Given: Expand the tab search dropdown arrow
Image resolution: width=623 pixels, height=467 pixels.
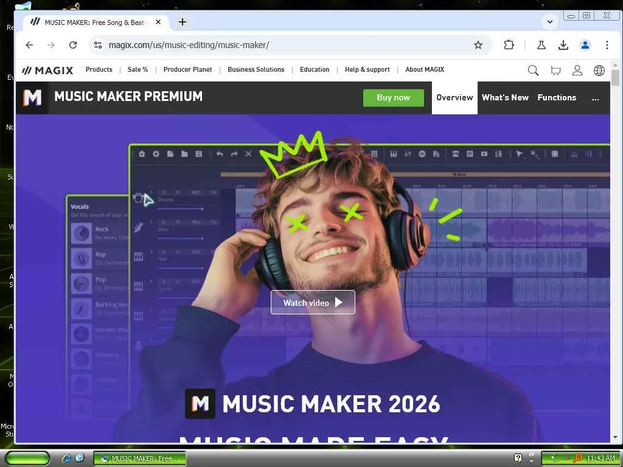Looking at the screenshot, I should coord(550,22).
